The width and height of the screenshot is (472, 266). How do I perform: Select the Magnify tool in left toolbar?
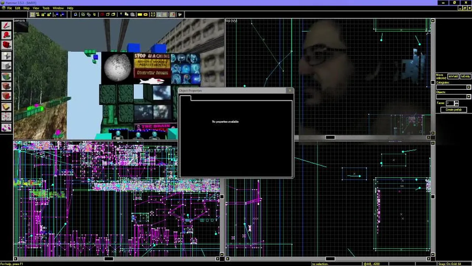pos(6,35)
